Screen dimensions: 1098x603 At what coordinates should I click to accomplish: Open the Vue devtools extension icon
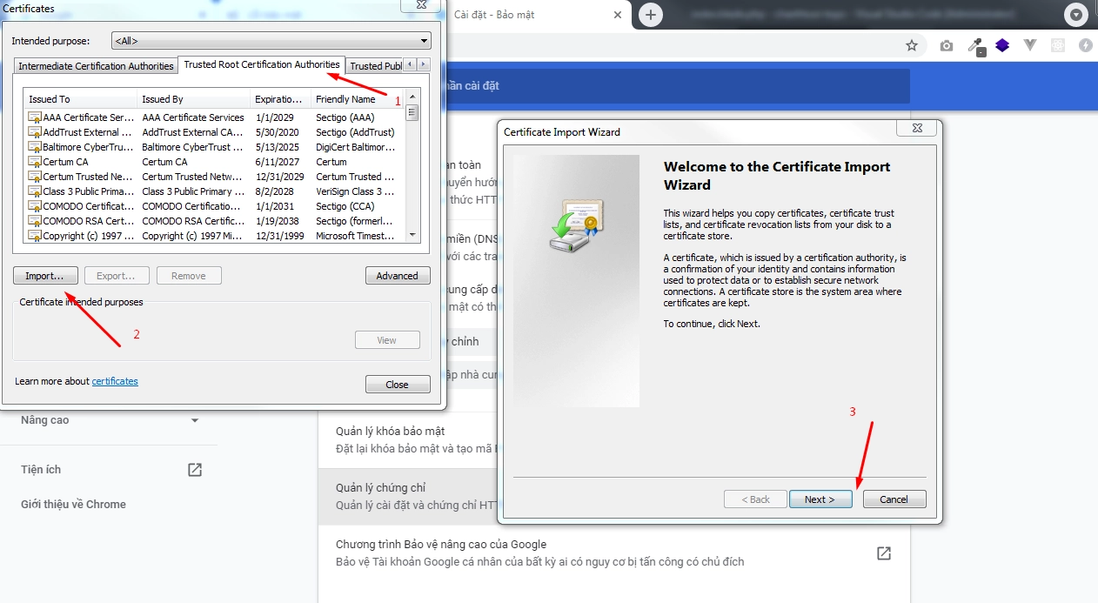(x=1030, y=45)
